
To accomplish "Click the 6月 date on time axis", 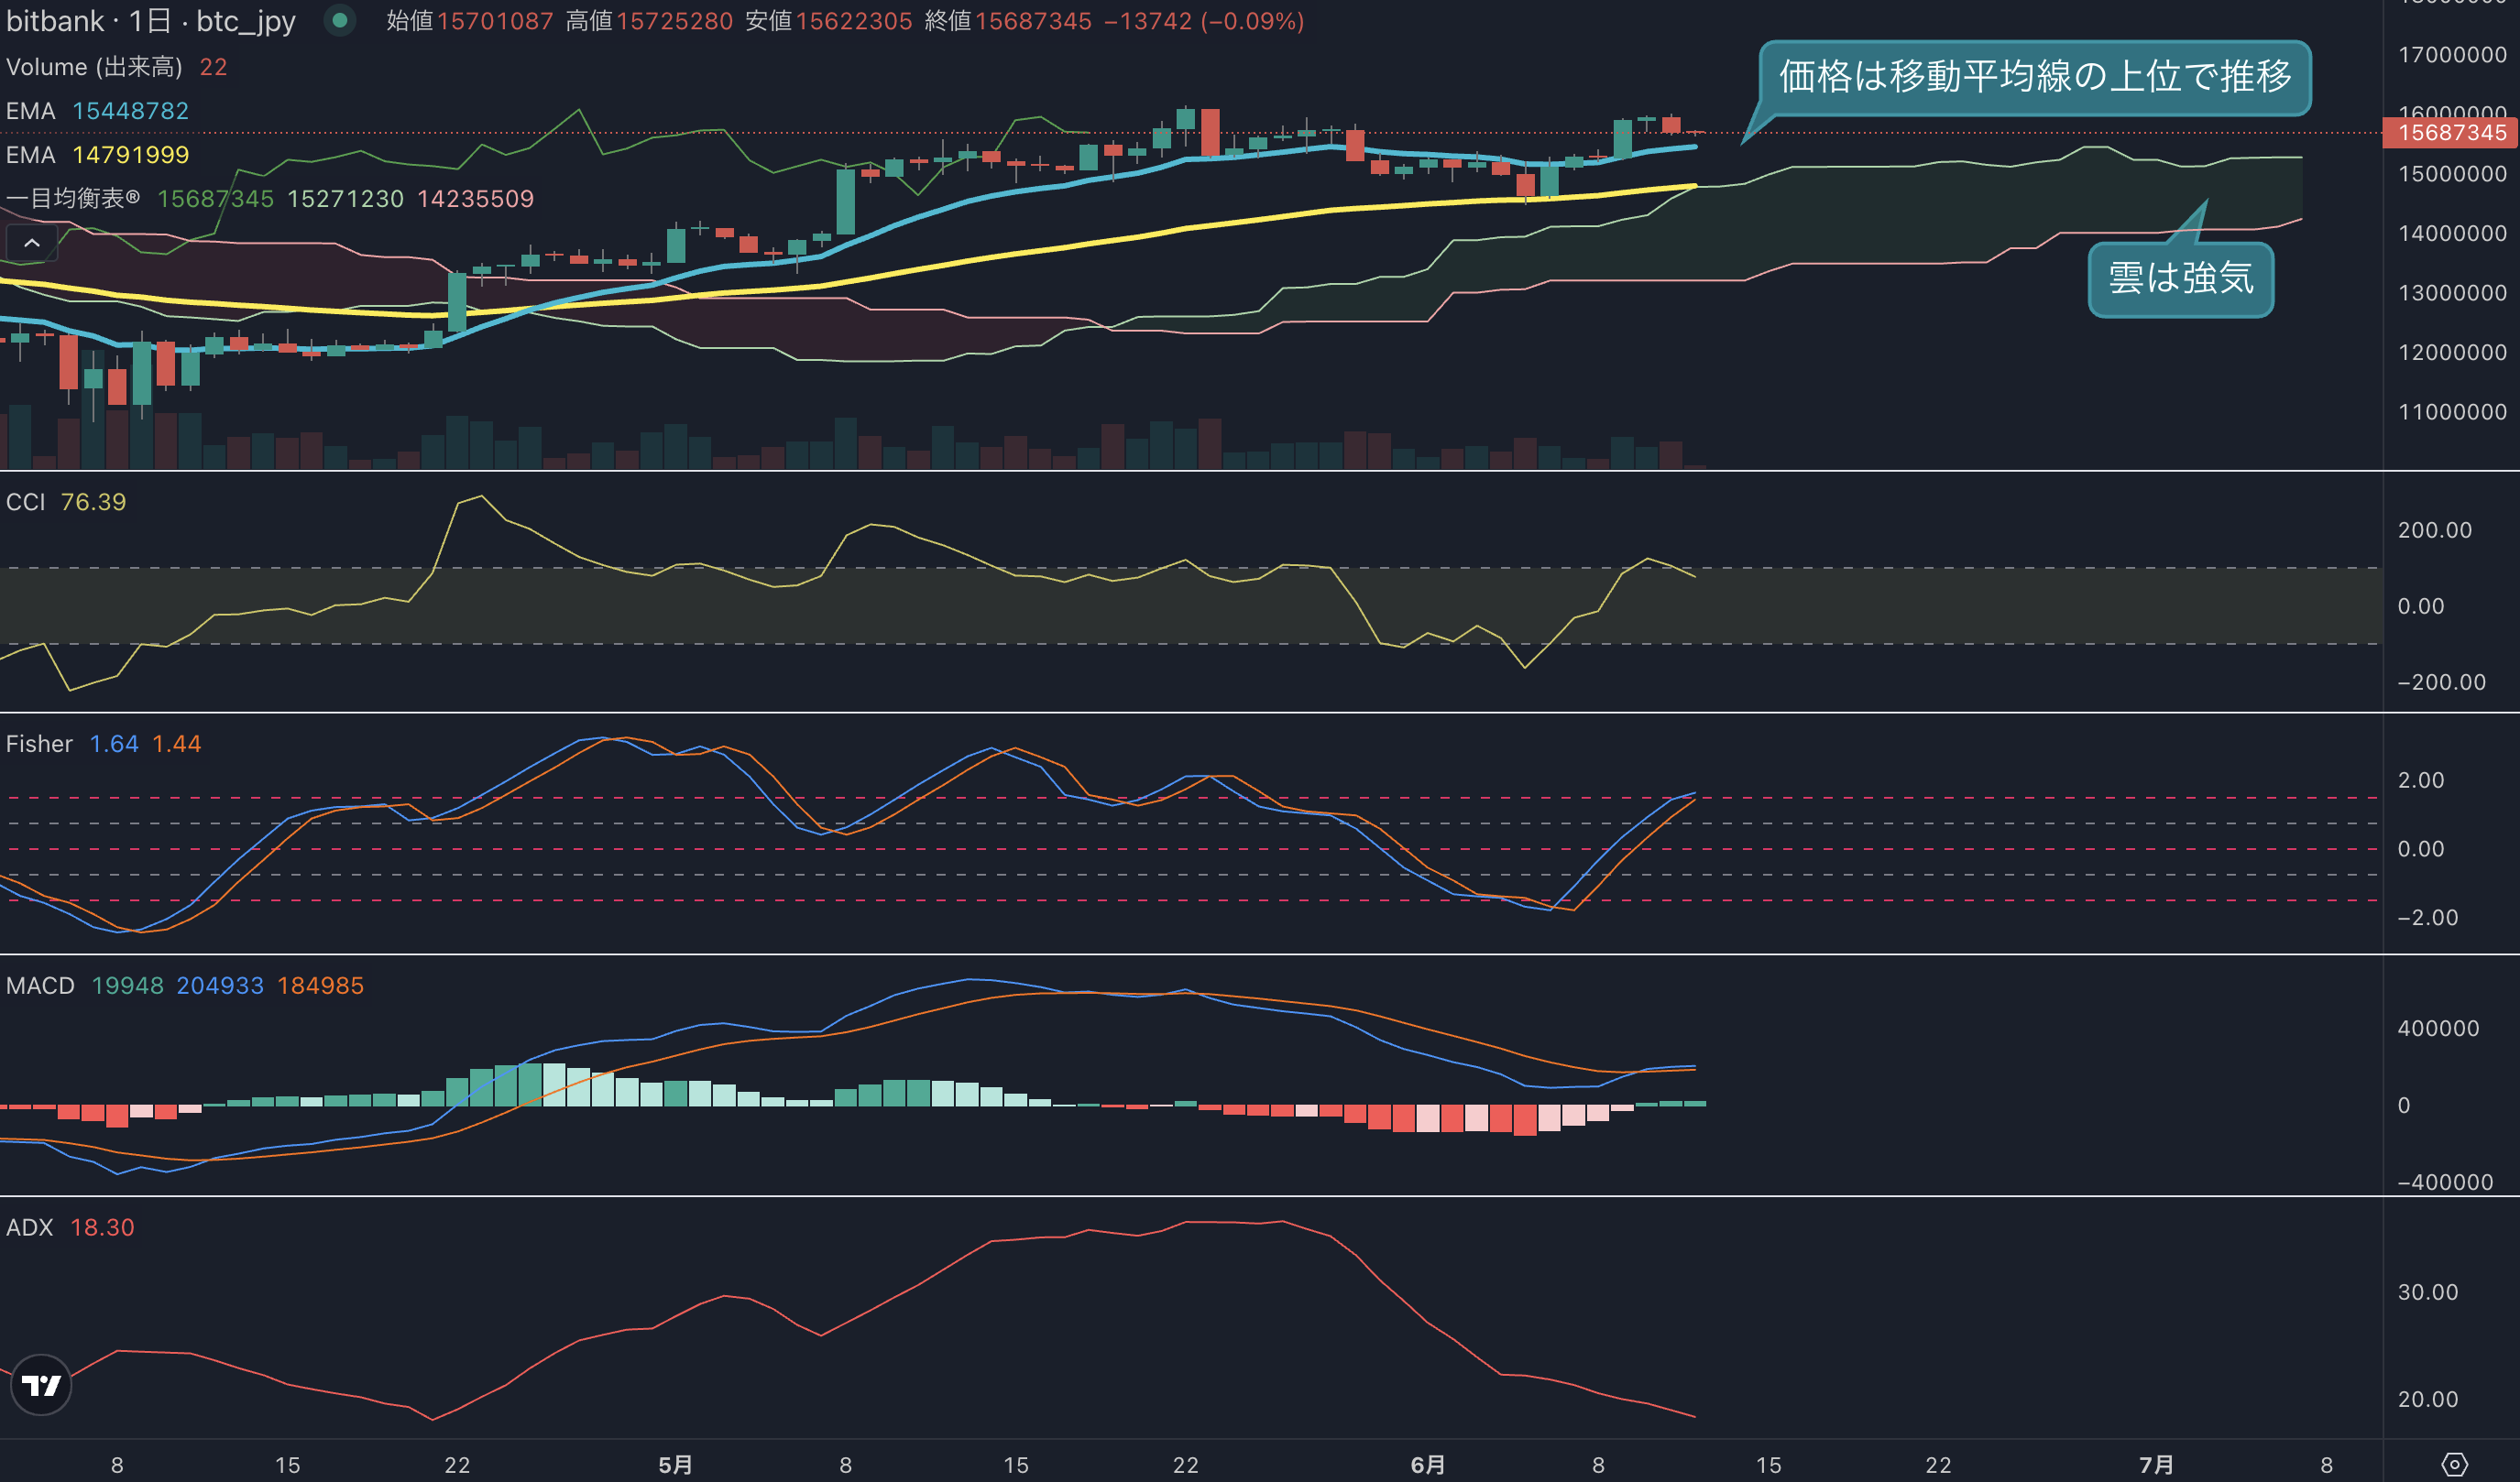I will point(1427,1465).
